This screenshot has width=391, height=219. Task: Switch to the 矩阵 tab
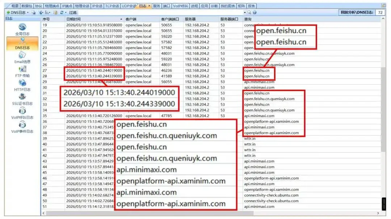(x=241, y=6)
